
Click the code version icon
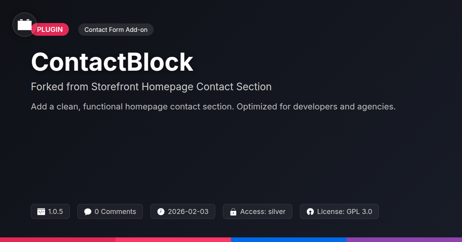point(41,212)
